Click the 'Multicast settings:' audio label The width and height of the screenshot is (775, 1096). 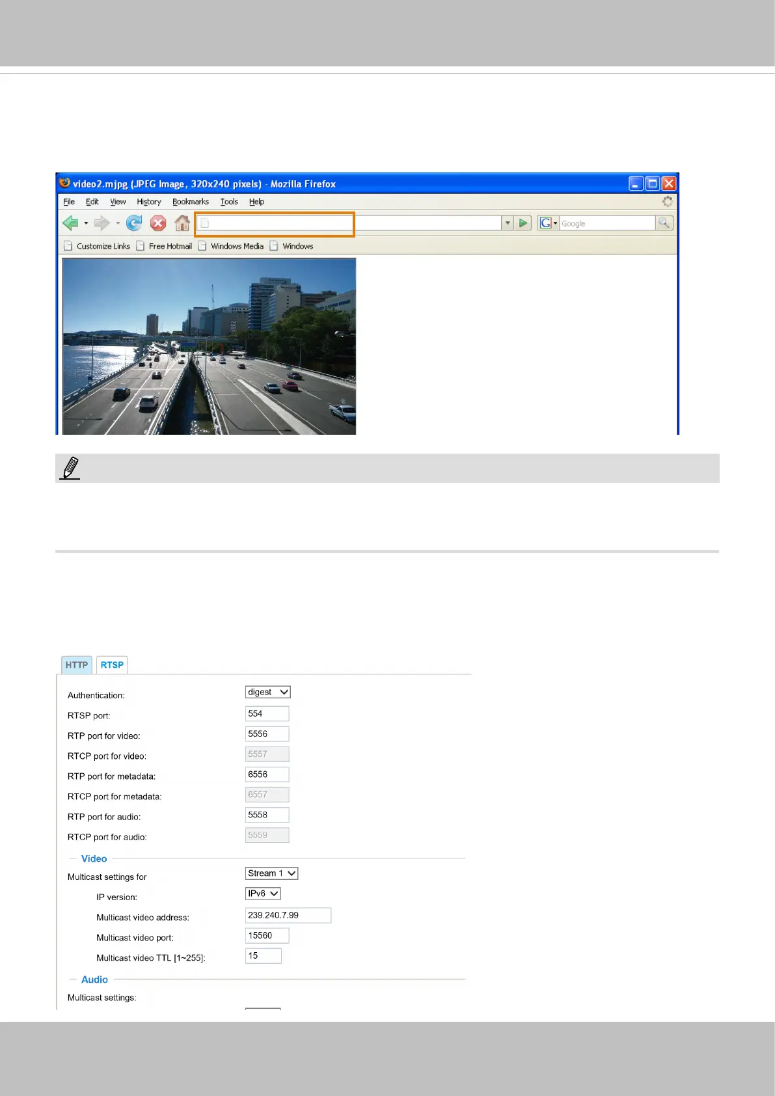102,998
